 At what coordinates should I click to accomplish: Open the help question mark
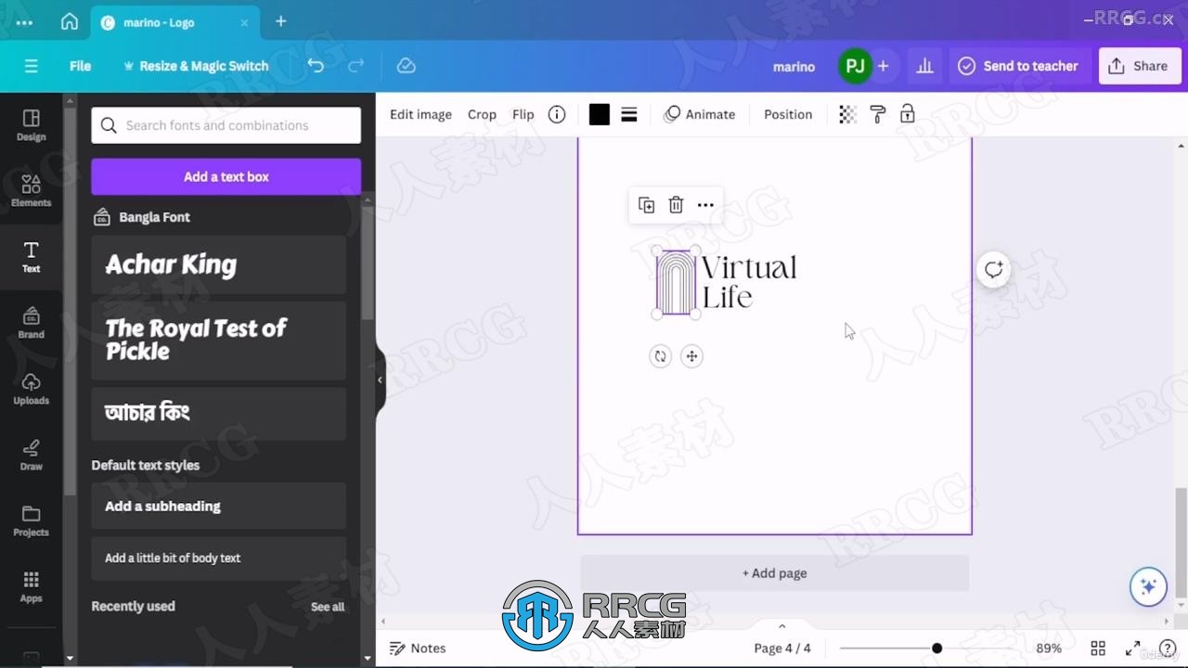[x=1167, y=649]
